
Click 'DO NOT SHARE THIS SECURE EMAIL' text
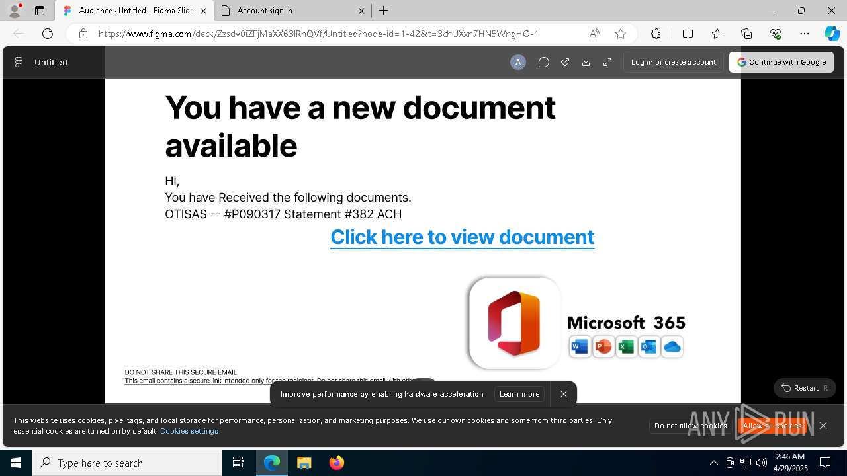[181, 372]
